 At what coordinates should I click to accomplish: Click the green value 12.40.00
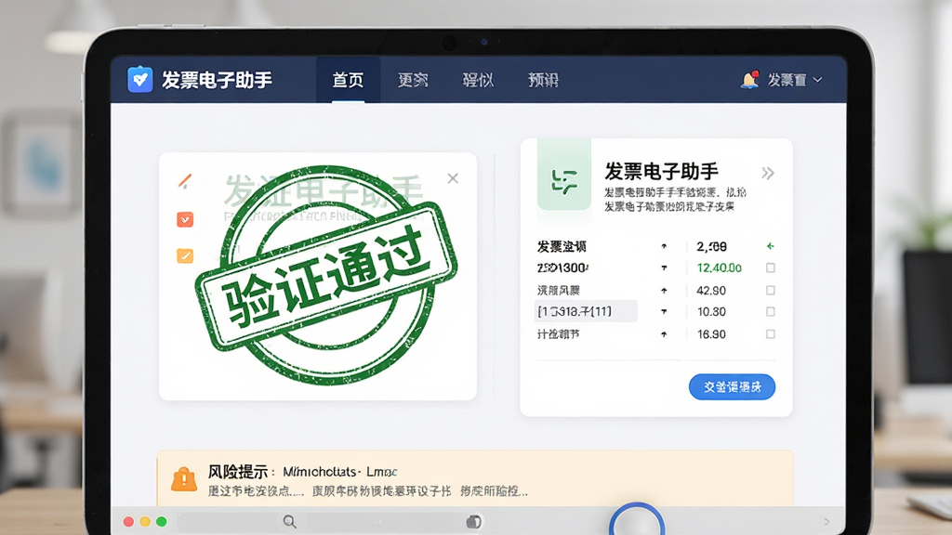[x=720, y=267]
